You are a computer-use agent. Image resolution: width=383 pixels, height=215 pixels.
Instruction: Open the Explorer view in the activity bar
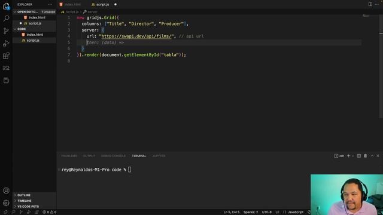point(6,6)
